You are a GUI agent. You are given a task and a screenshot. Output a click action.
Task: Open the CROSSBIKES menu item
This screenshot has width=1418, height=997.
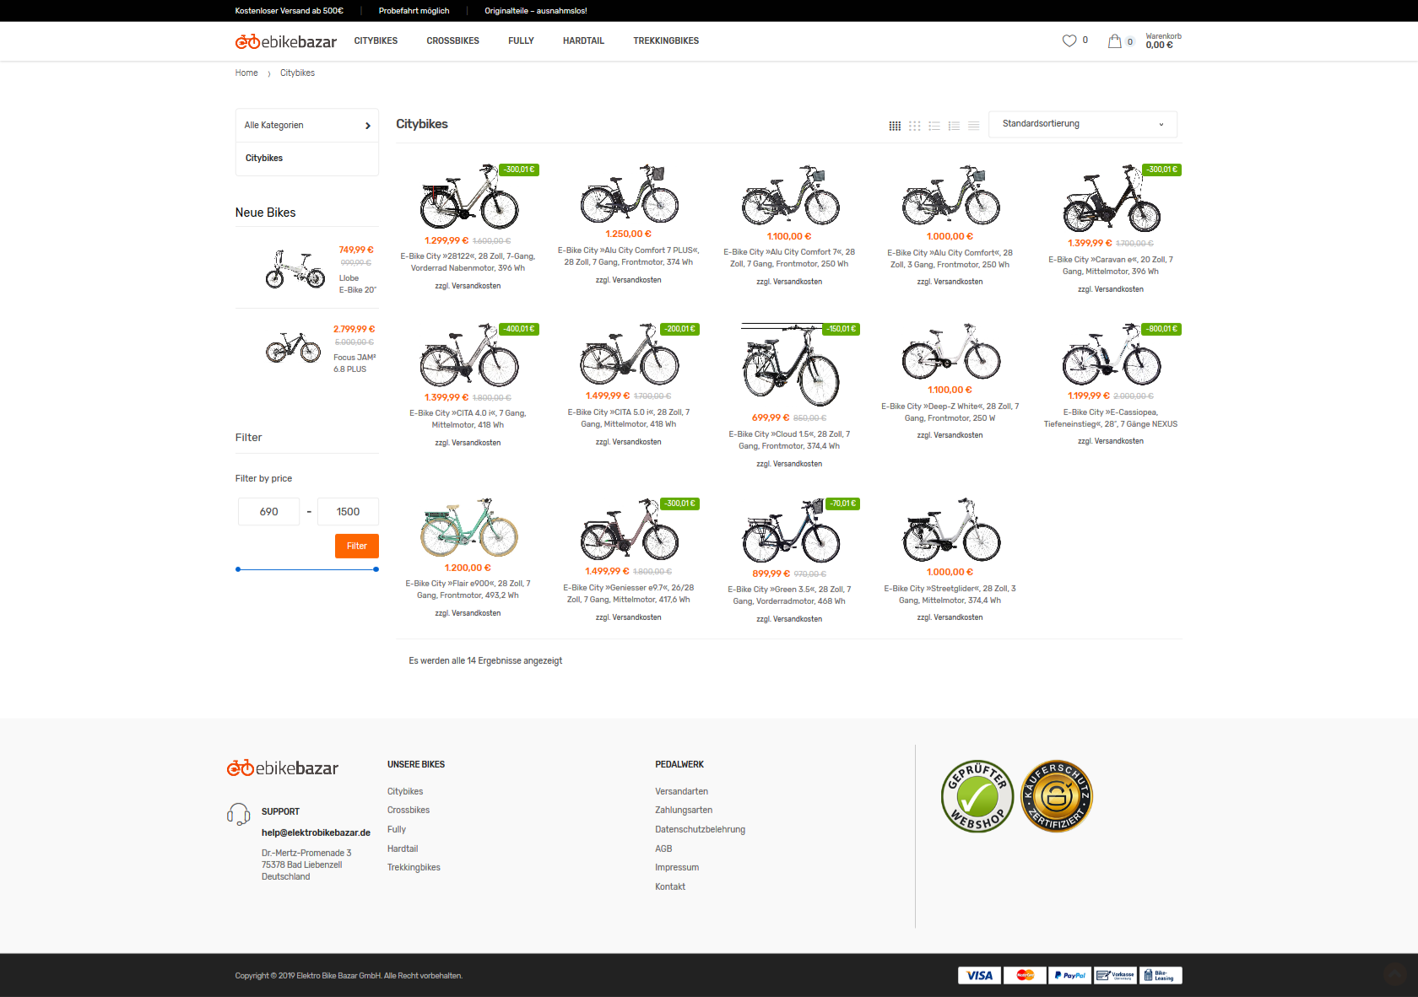452,40
